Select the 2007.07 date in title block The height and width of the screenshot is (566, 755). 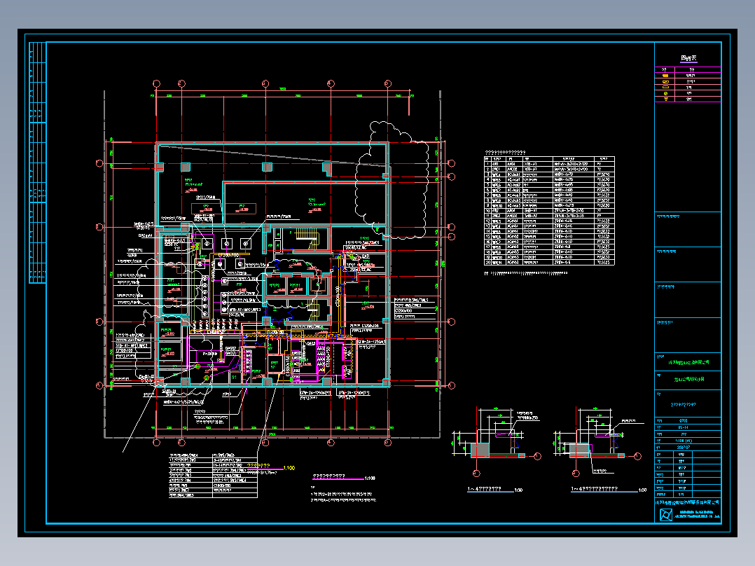(x=684, y=448)
